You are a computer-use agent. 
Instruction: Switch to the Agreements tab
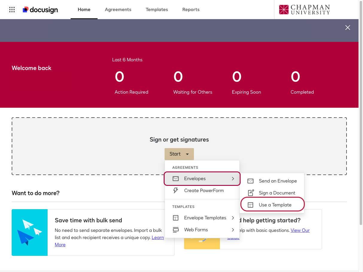coord(118,10)
